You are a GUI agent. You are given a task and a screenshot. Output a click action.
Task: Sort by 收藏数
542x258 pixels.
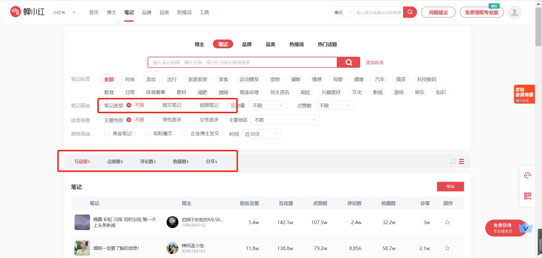pos(181,161)
